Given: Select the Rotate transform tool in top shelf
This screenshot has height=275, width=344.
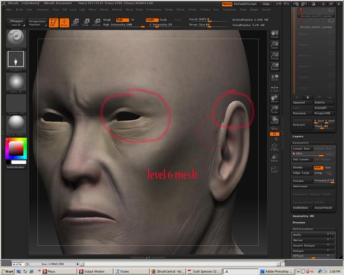Looking at the screenshot, I should coord(96,22).
